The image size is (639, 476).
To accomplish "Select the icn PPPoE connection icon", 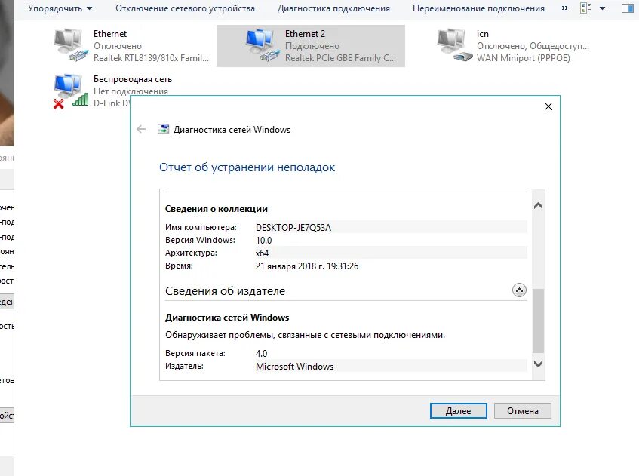I will point(454,45).
